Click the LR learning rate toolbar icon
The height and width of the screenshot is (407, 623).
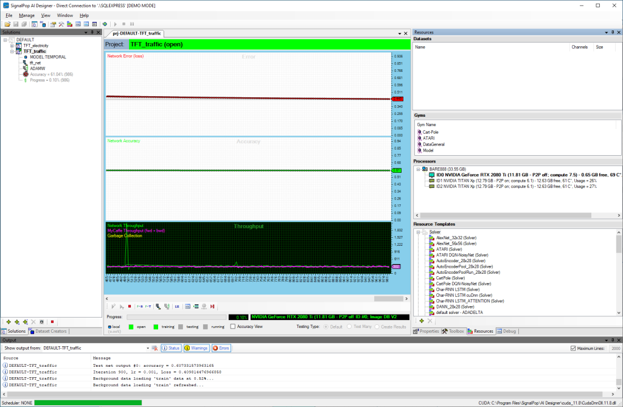click(177, 307)
